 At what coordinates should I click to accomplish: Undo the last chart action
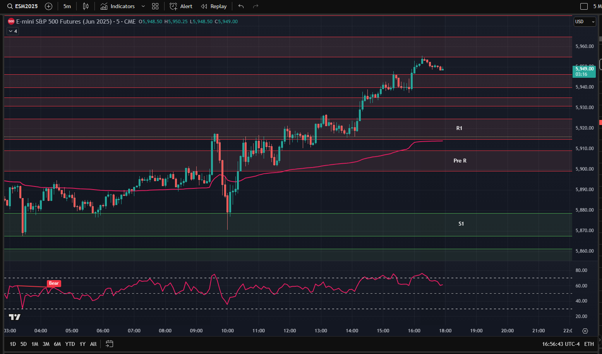coord(241,6)
